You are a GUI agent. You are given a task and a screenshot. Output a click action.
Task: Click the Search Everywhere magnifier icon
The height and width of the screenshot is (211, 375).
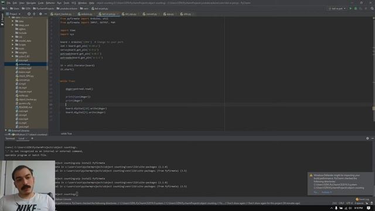[x=372, y=8]
